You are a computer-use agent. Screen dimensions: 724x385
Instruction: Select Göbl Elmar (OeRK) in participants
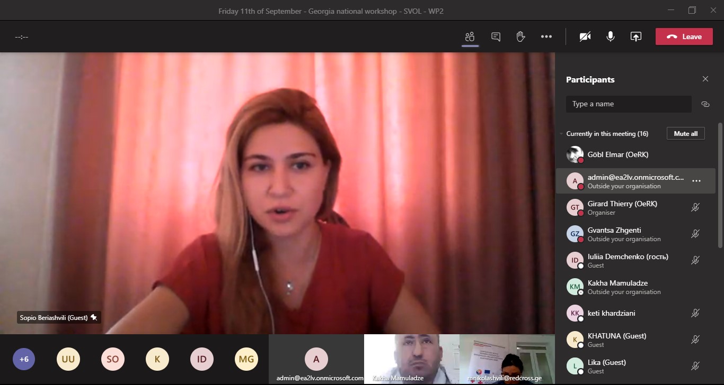[x=617, y=154]
